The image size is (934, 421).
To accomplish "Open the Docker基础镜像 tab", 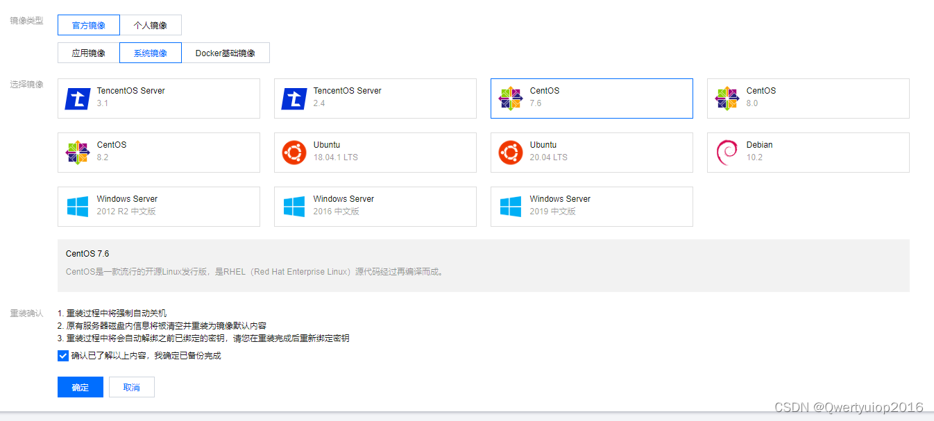I will 226,53.
